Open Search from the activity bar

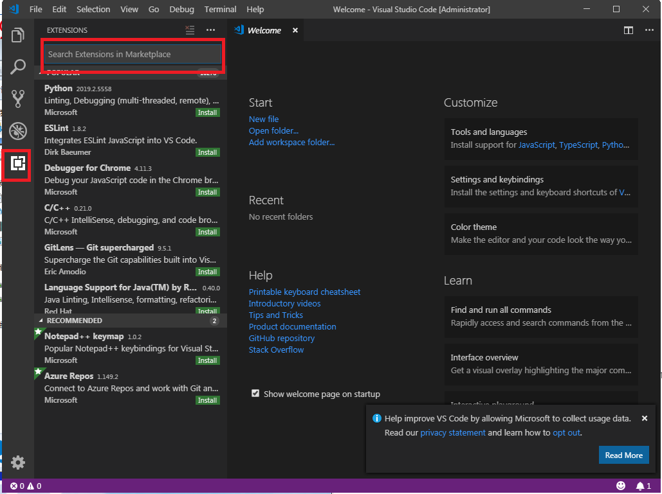17,67
